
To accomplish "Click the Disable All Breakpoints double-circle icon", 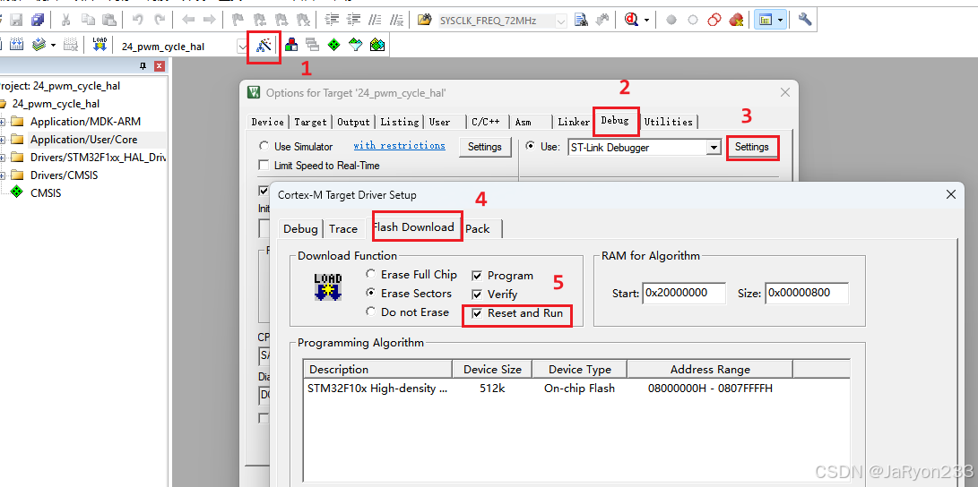I will [x=714, y=20].
